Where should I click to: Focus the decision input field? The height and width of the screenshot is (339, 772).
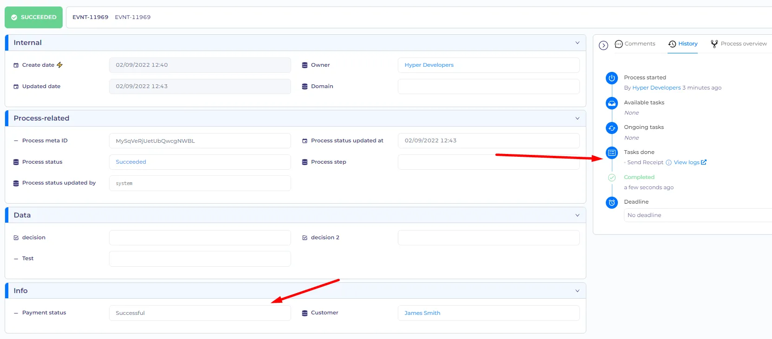coord(200,237)
